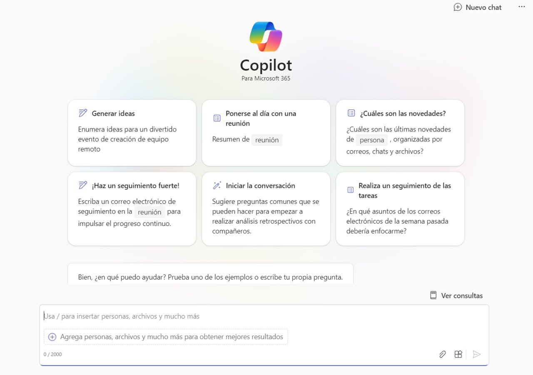Click the send message arrow icon

pos(476,354)
